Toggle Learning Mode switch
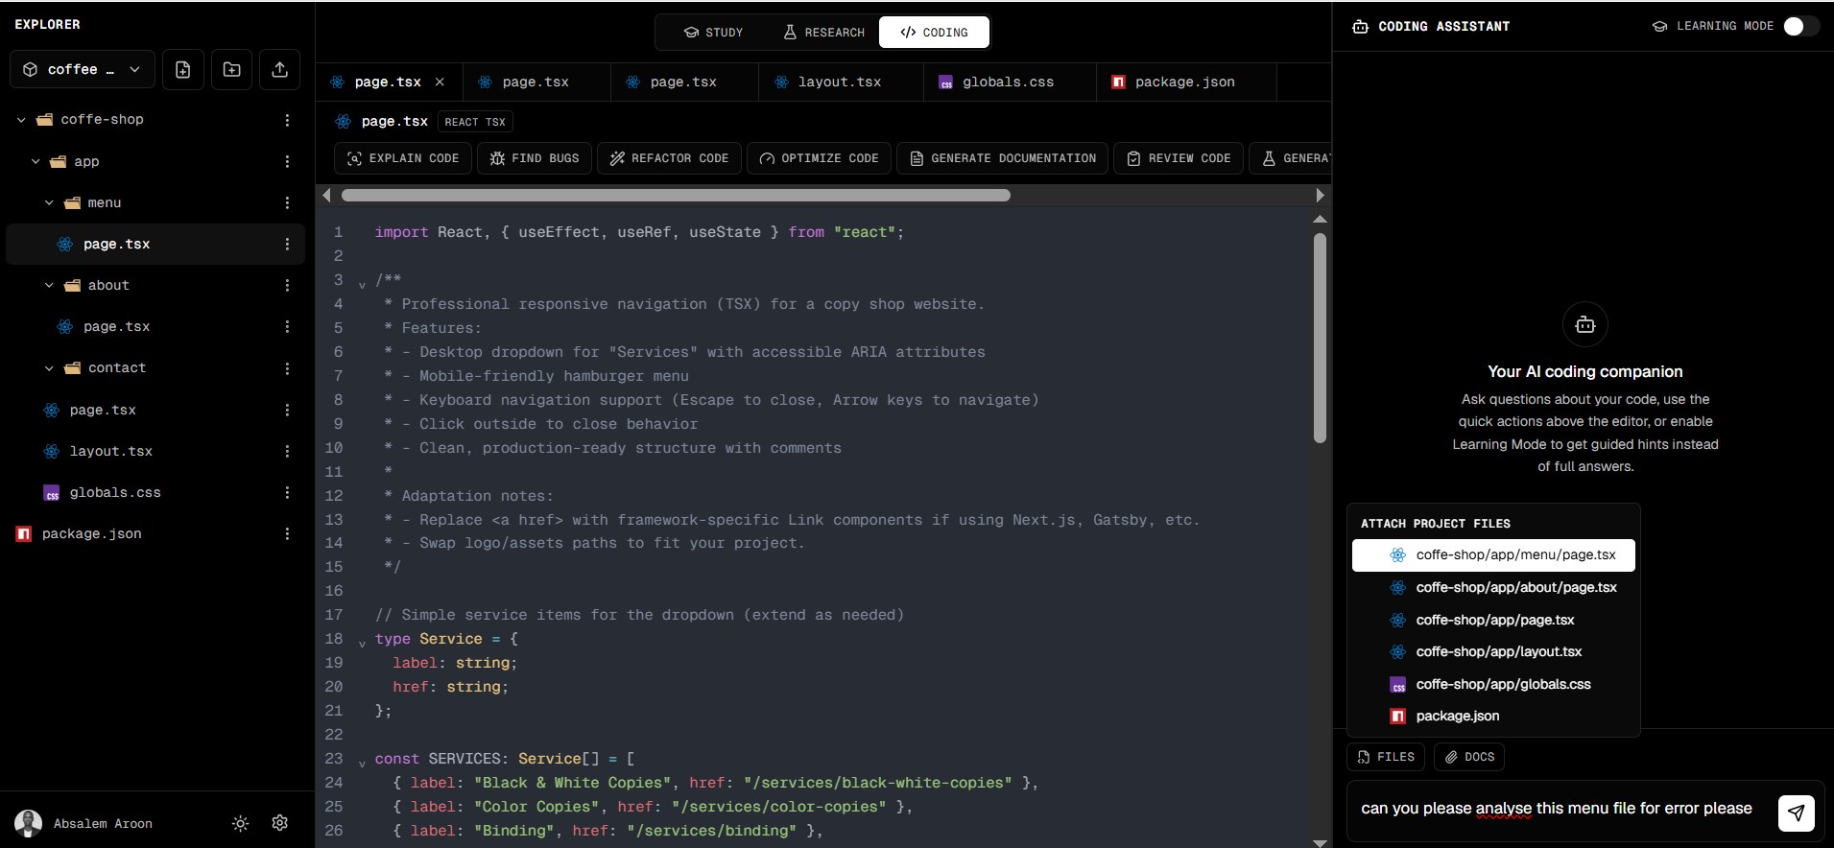 coord(1800,26)
